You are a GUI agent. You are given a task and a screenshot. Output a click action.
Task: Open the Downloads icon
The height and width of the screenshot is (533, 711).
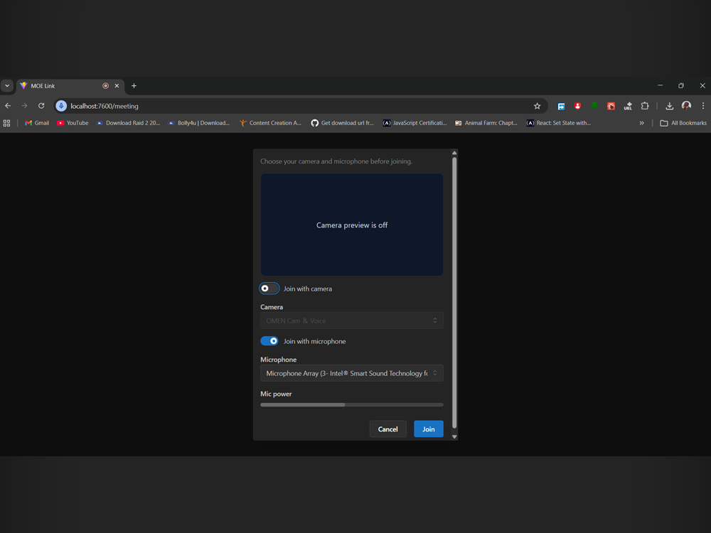coord(669,106)
